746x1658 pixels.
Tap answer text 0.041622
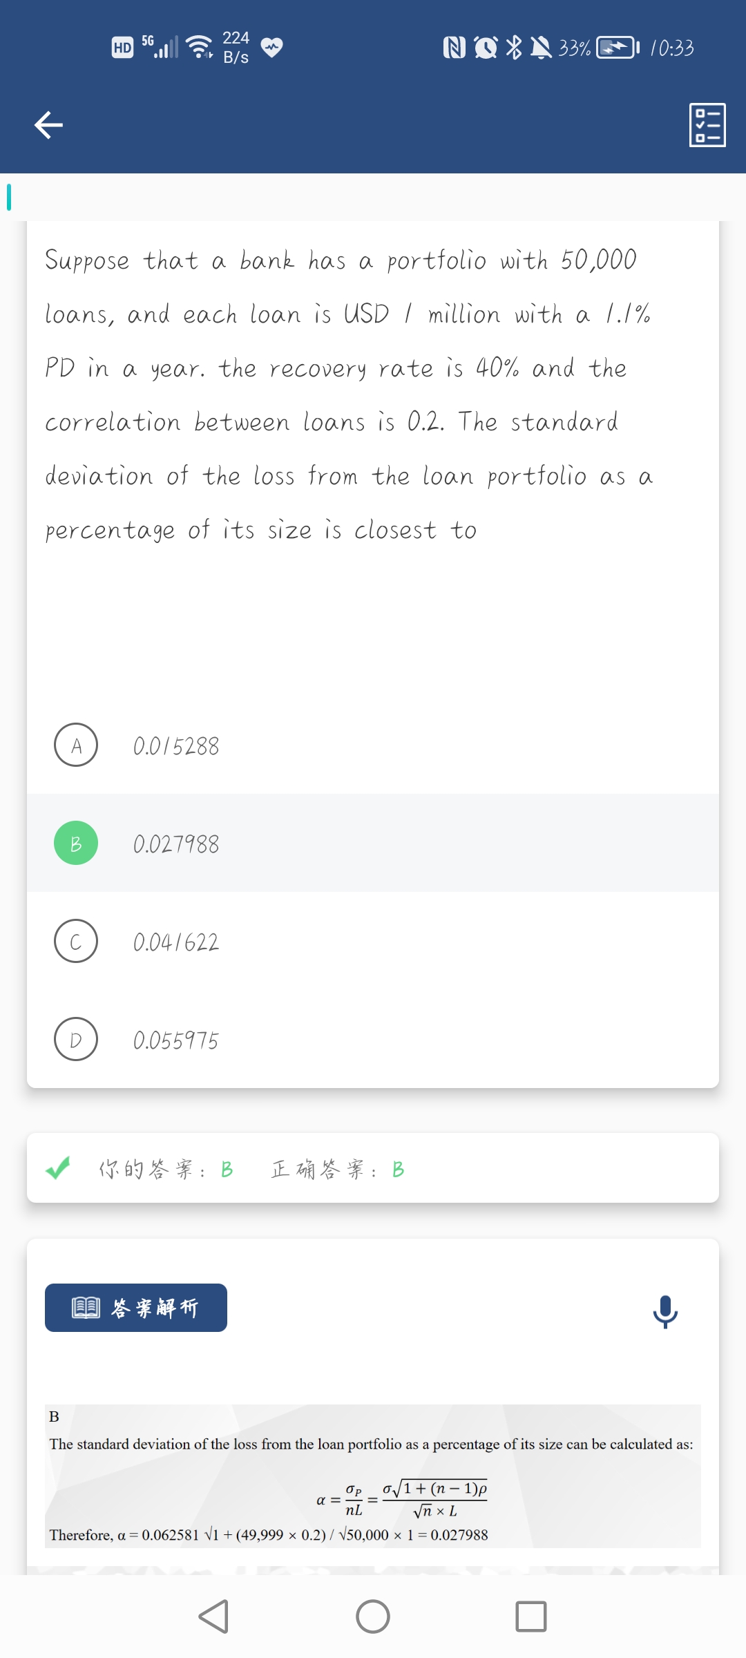click(176, 942)
